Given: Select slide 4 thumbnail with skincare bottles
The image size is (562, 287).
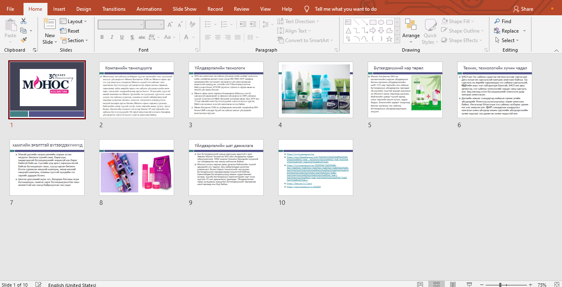Looking at the screenshot, I should click(316, 90).
